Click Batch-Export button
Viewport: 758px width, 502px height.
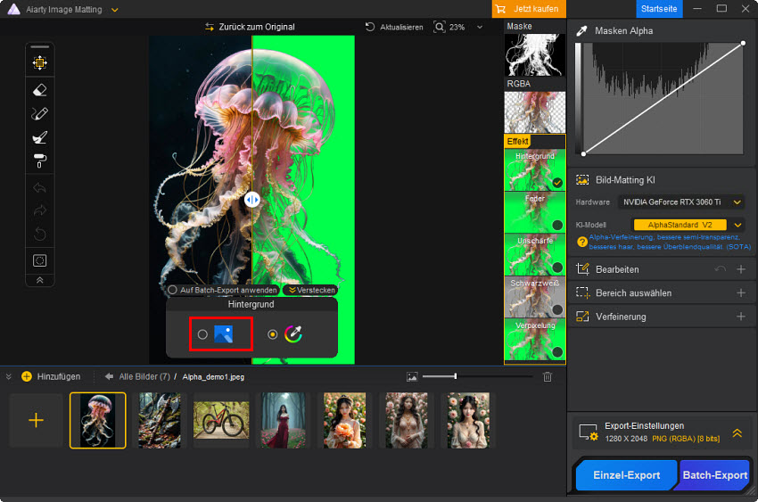714,475
